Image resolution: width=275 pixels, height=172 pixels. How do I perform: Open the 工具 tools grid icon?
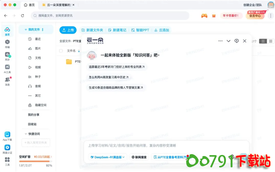7,161
